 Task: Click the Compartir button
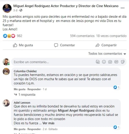[x=106, y=45]
